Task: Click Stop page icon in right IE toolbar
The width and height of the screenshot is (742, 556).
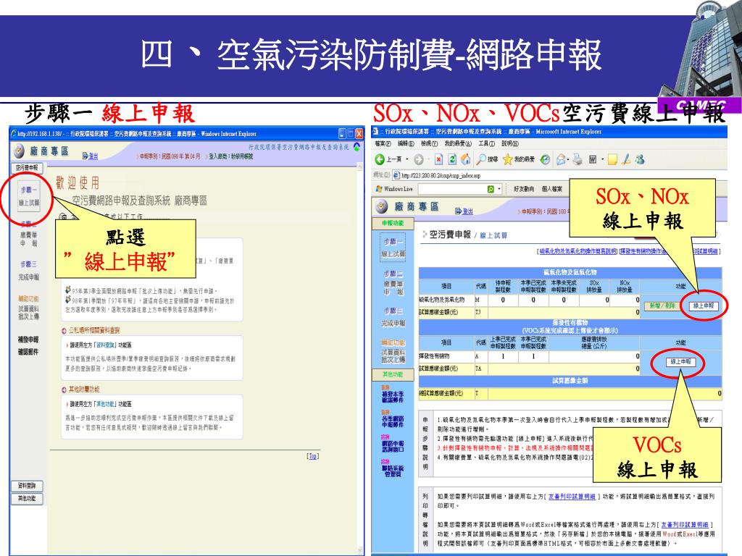Action: point(438,160)
